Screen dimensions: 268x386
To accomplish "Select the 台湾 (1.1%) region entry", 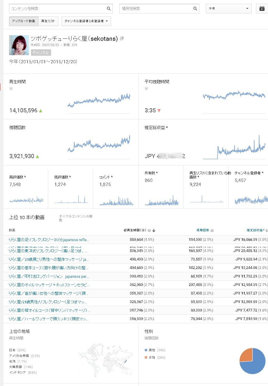I will (18, 361).
